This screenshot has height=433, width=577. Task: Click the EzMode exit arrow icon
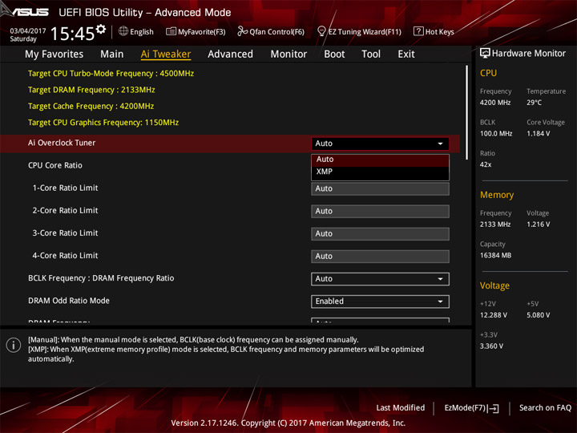[494, 408]
